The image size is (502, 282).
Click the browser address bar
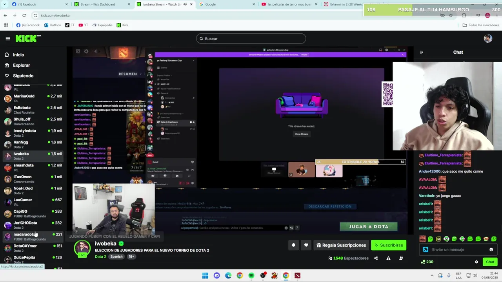[x=235, y=15]
